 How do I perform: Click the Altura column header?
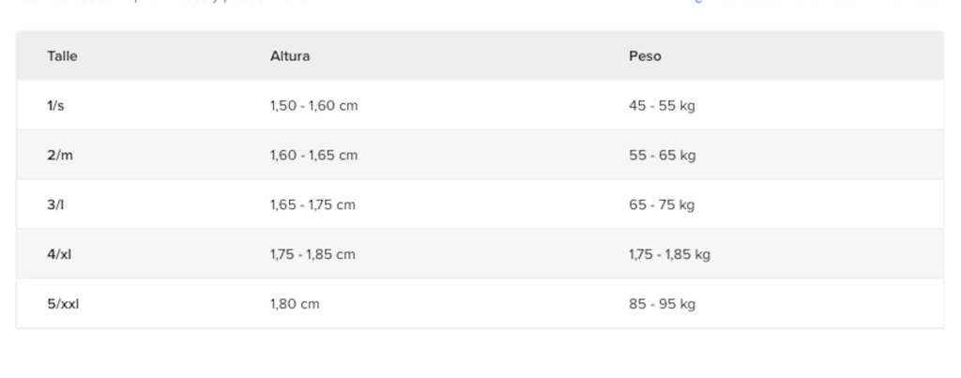tap(290, 55)
